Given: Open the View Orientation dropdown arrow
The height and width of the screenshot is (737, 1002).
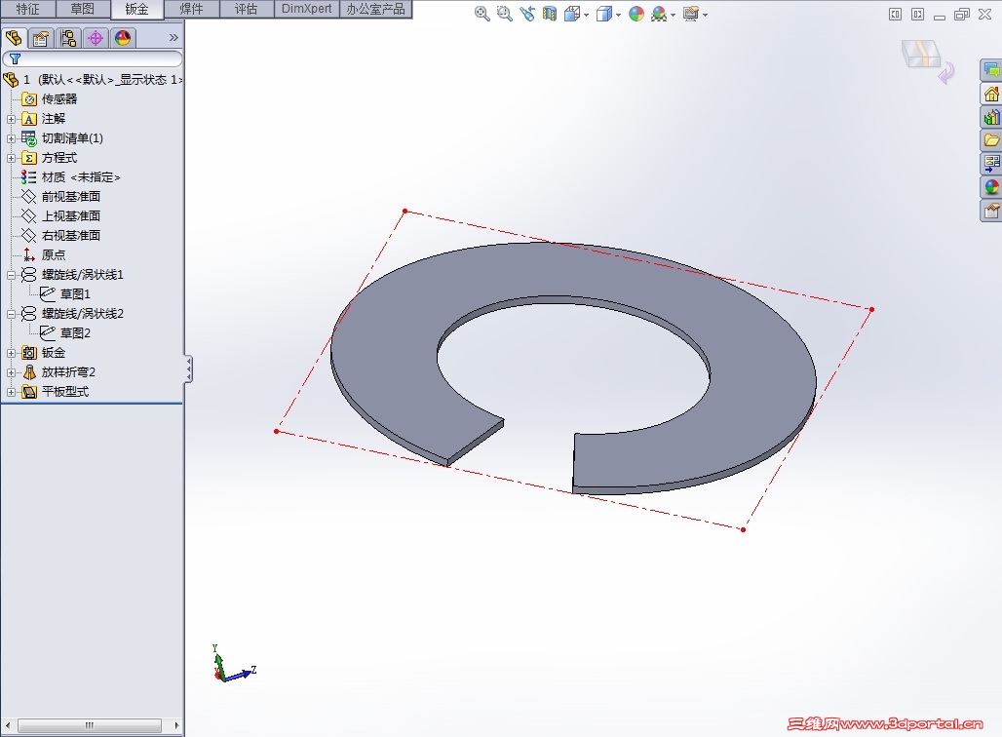Looking at the screenshot, I should tap(586, 15).
